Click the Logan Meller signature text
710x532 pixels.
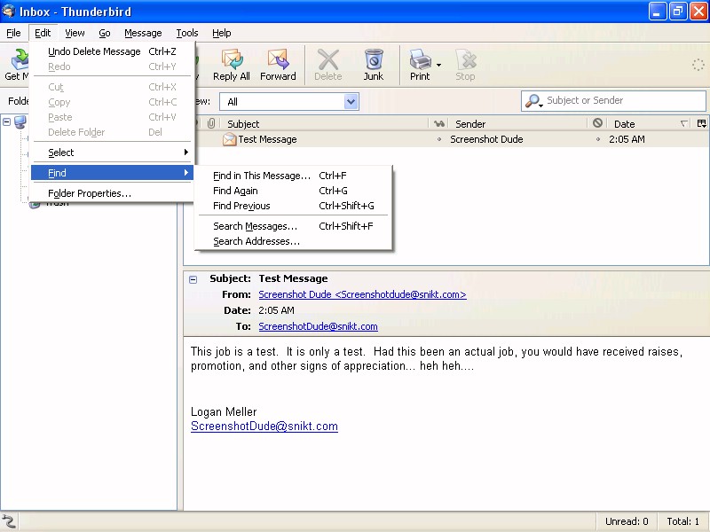click(224, 411)
